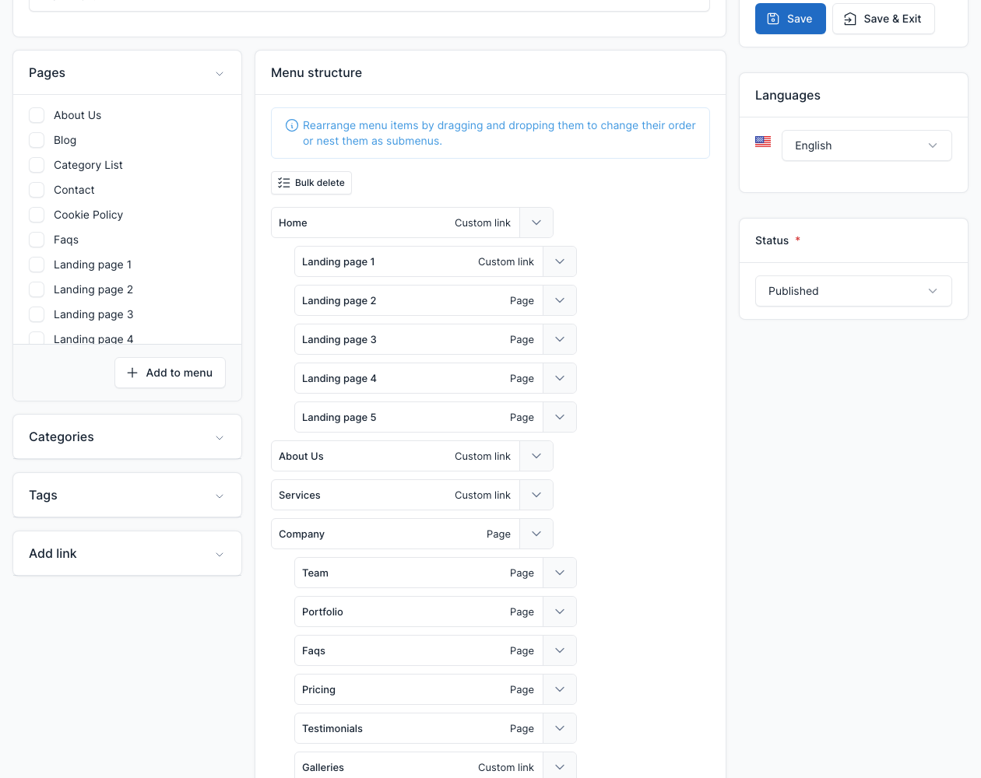
Task: Expand the Home menu item chevron
Action: (x=536, y=223)
